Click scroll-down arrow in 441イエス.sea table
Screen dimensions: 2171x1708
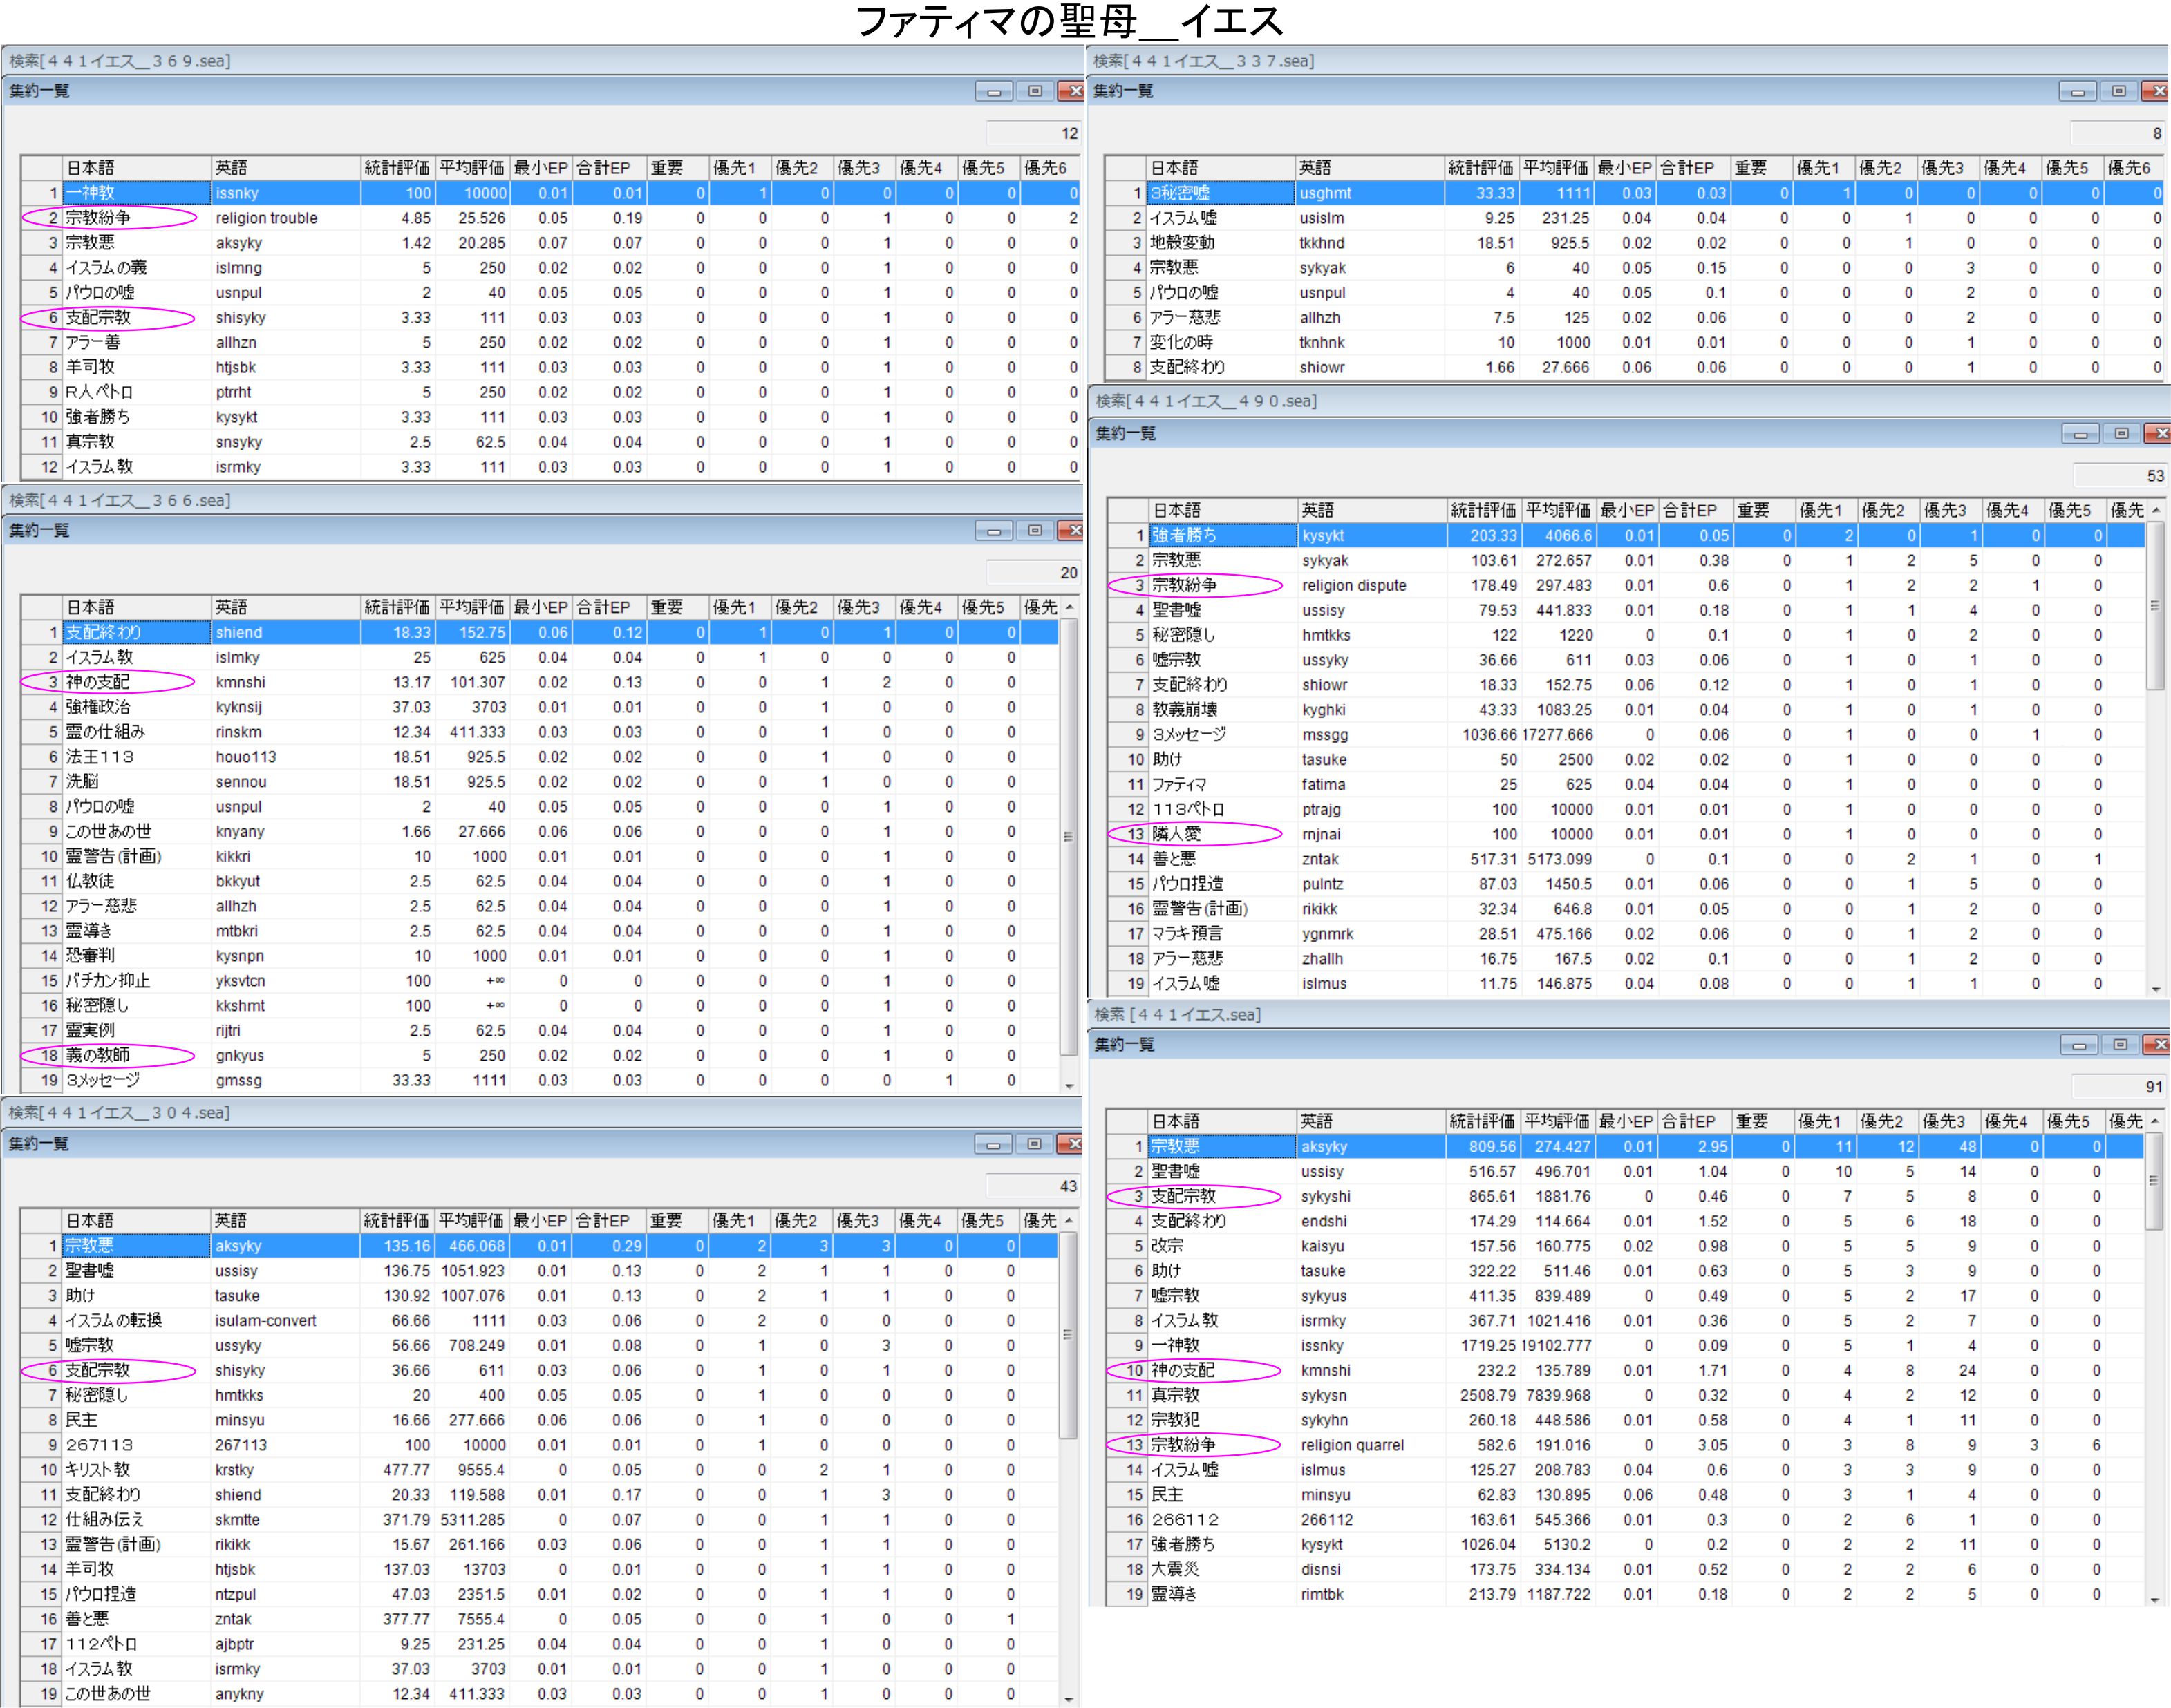[2155, 1600]
